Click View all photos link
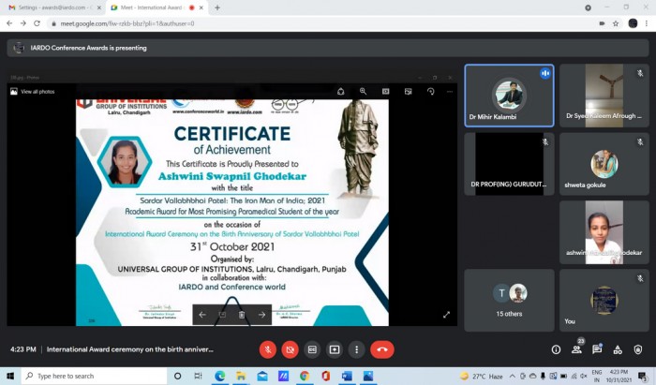 [x=33, y=92]
